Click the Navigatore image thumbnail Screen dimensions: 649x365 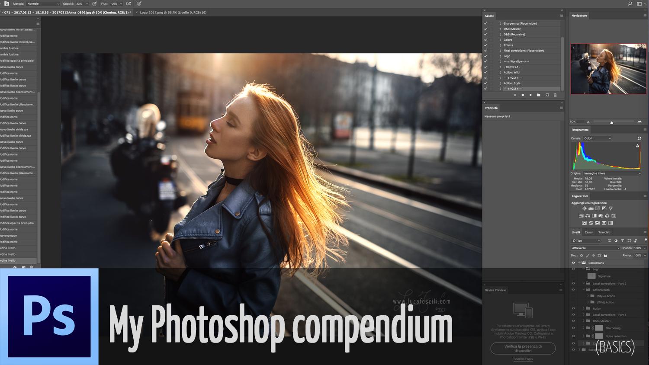[608, 69]
